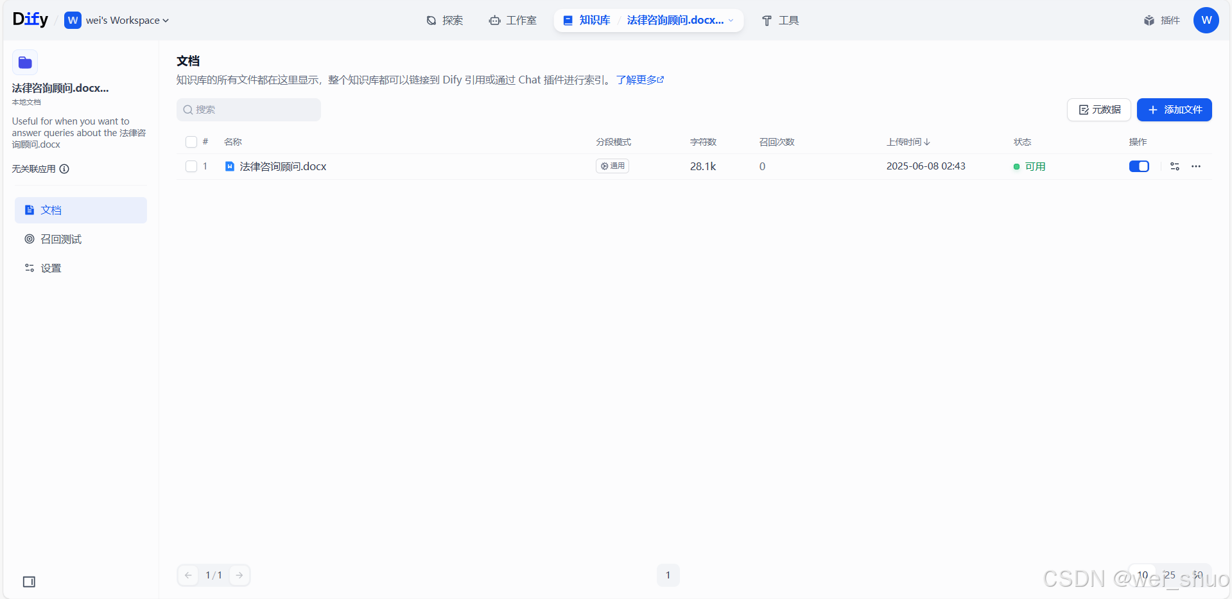1232x599 pixels.
Task: Click the 添加文件 button
Action: tap(1174, 110)
